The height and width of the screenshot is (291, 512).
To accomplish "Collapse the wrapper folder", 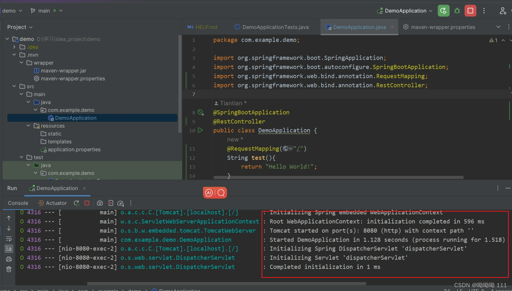I will (x=21, y=63).
